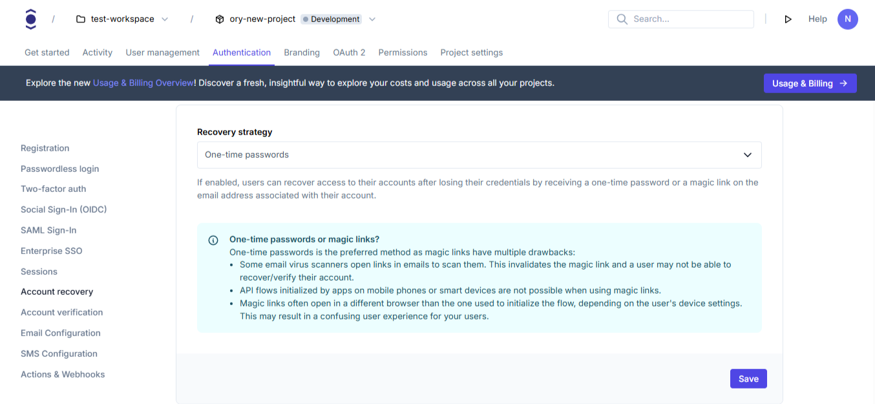
Task: Select Email Configuration from the sidebar
Action: (x=61, y=333)
